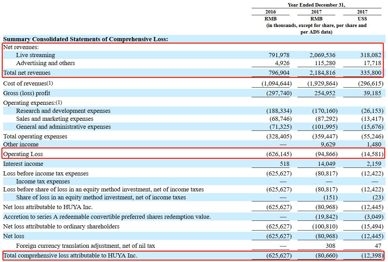Click the 'Year Ended December 31,' header
388x262 pixels.
(x=316, y=5)
